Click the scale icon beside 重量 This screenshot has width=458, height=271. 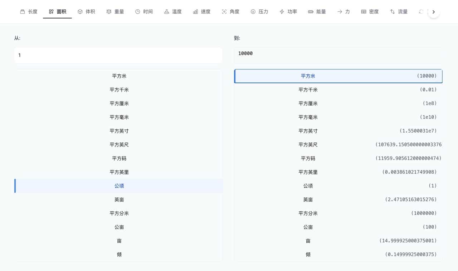point(109,12)
